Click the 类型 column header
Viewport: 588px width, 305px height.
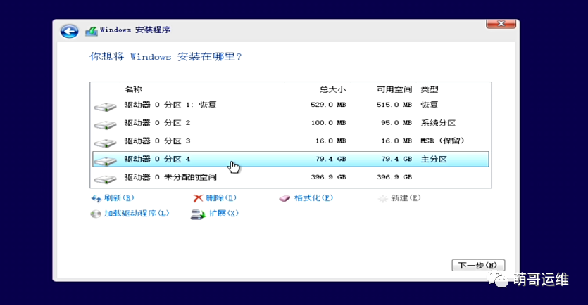[x=430, y=89]
